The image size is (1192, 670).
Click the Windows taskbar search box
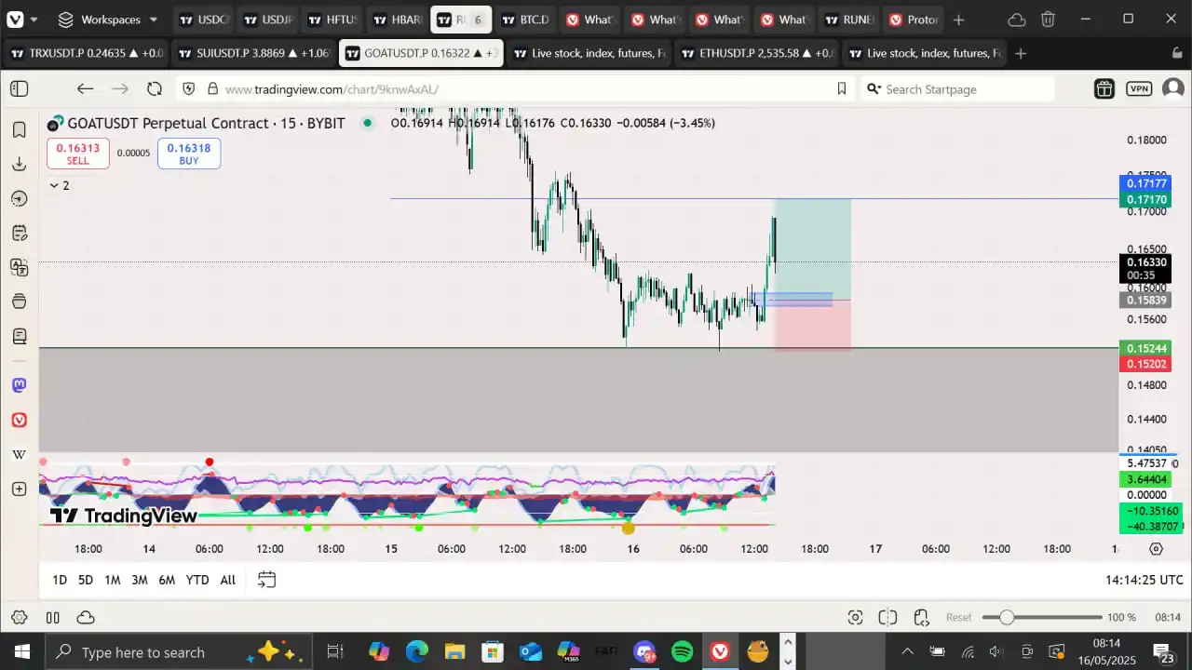[179, 652]
